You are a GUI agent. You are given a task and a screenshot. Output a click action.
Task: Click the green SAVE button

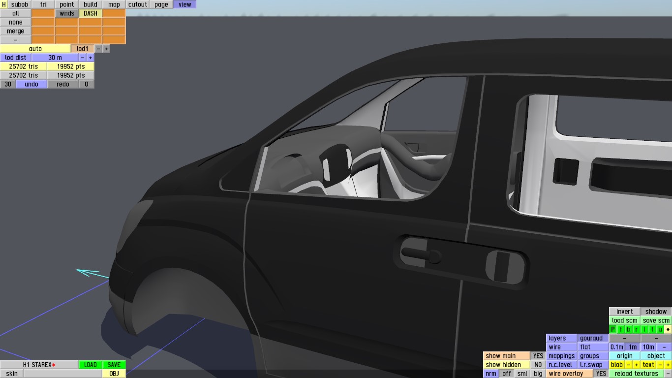coord(114,365)
